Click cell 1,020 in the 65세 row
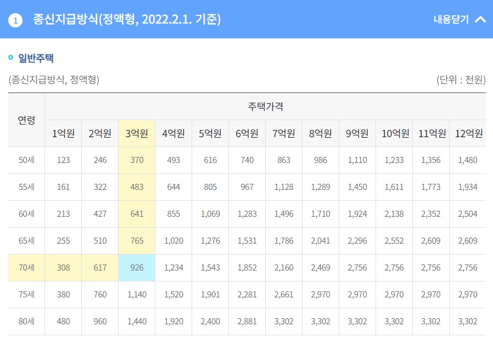This screenshot has height=338, width=493. (x=173, y=241)
